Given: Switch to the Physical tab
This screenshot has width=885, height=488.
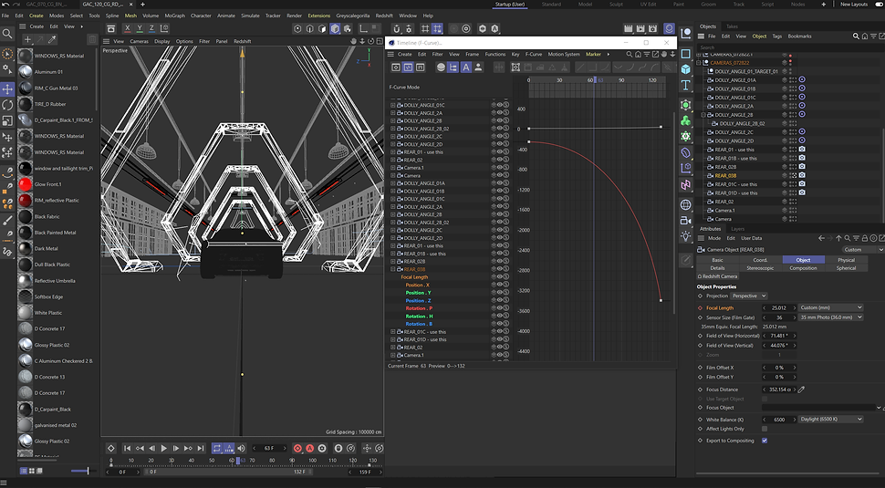Looking at the screenshot, I should [846, 260].
